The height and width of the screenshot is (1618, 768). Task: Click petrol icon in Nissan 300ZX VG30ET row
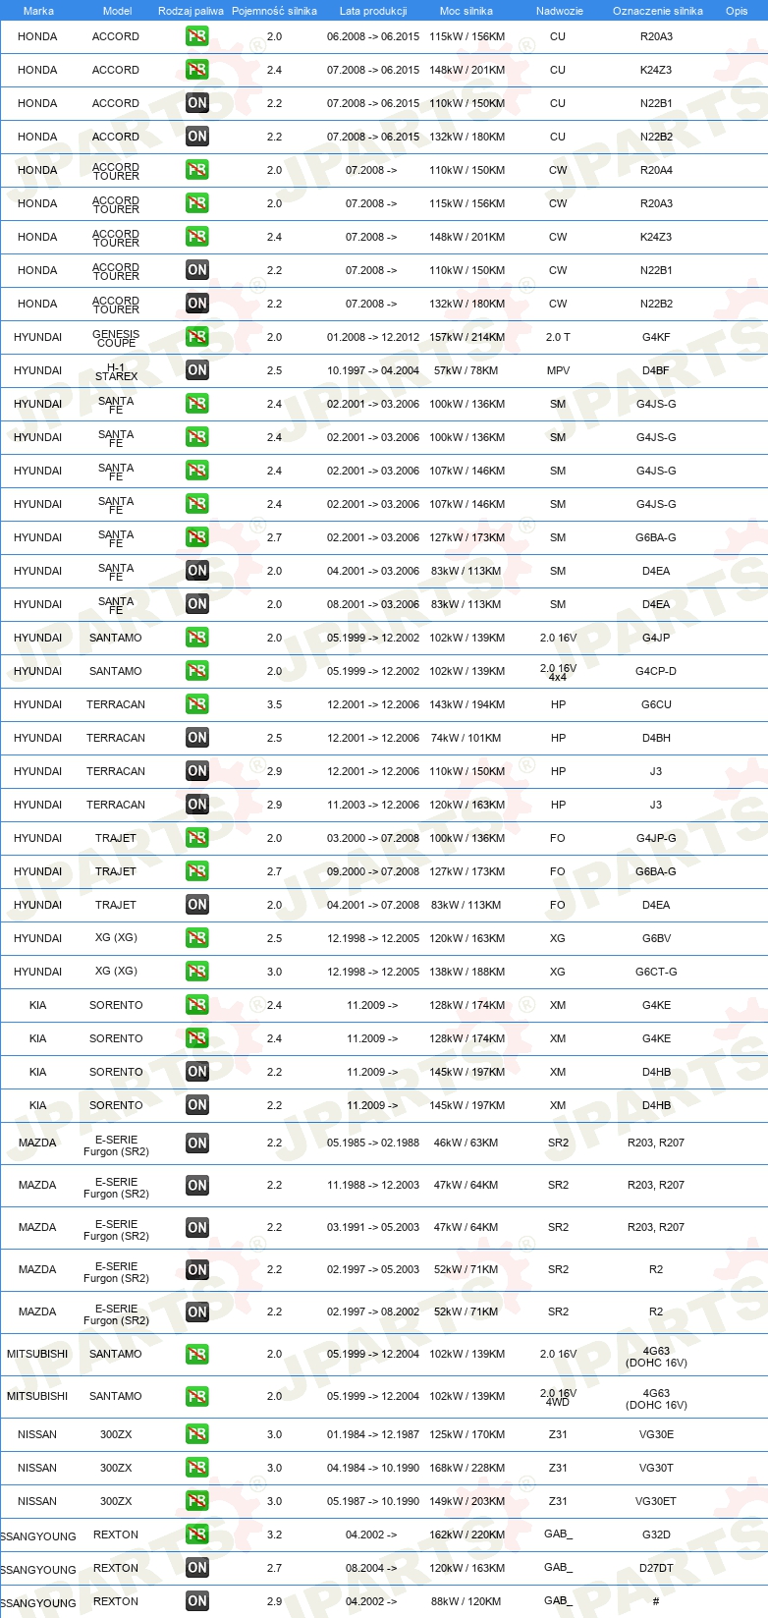[x=196, y=1501]
